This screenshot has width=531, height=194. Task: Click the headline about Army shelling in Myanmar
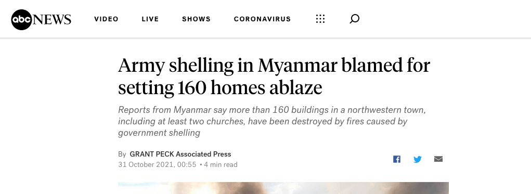tap(274, 76)
